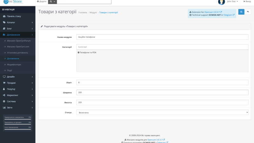
Task: Click the Ширина input field
Action: [x=162, y=92]
